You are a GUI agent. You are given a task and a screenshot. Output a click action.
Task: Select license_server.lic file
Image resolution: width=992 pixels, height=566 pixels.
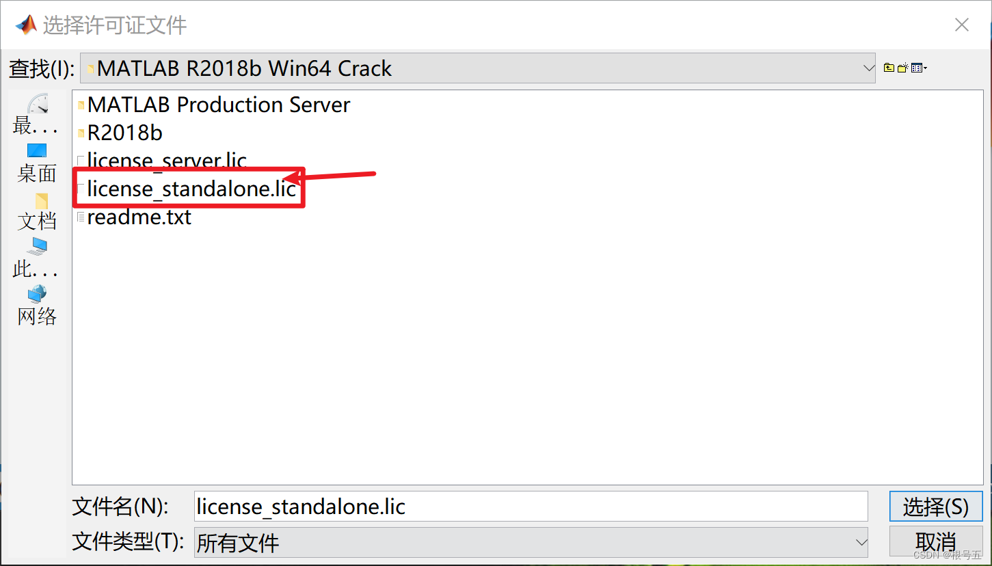point(166,161)
